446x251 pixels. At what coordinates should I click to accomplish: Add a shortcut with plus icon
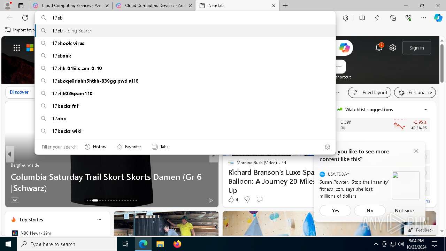pyautogui.click(x=339, y=67)
